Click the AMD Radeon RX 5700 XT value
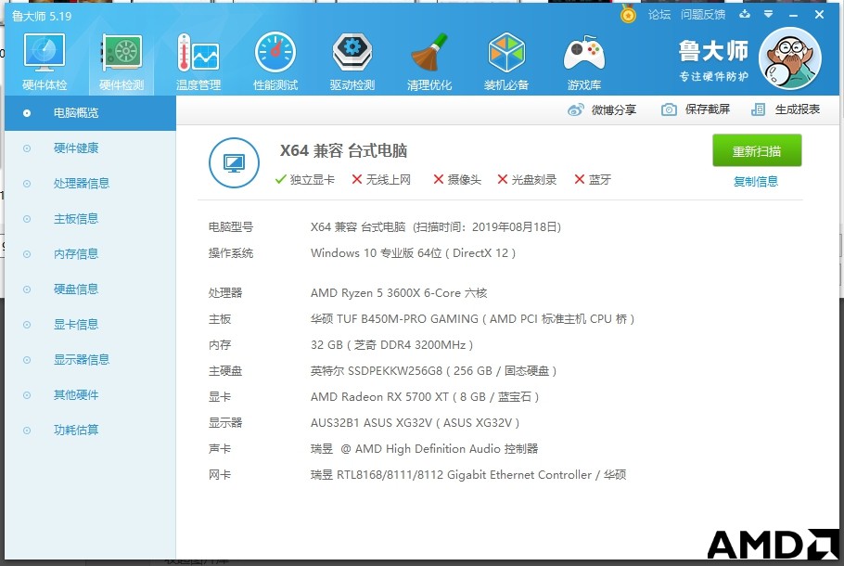Image resolution: width=844 pixels, height=566 pixels. point(425,397)
